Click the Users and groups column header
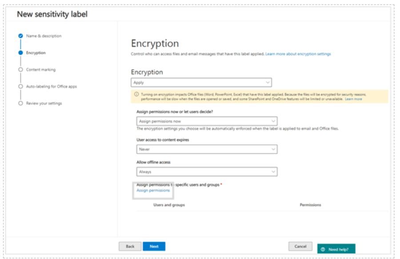 (x=169, y=205)
